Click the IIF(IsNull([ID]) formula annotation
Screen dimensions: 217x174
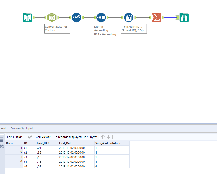click(134, 29)
